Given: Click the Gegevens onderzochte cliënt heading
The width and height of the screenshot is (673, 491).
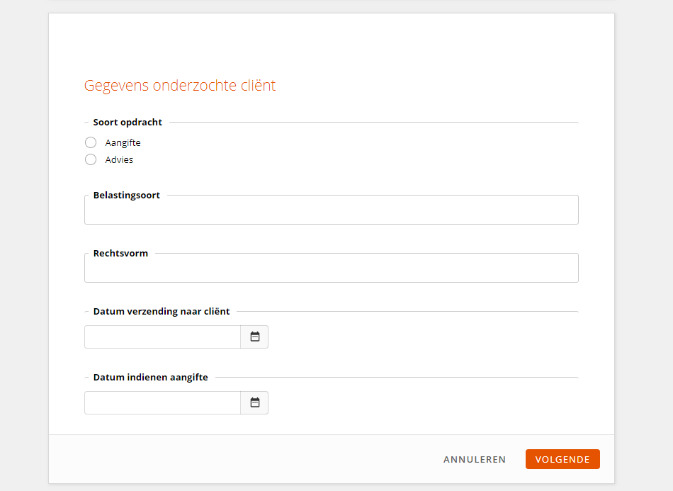Looking at the screenshot, I should (x=180, y=86).
